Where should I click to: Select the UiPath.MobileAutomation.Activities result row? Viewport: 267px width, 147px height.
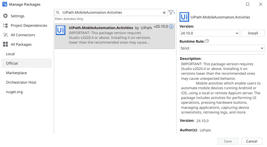click(x=115, y=36)
